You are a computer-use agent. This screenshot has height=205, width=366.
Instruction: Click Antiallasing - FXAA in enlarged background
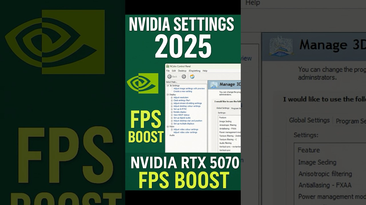(x=325, y=185)
